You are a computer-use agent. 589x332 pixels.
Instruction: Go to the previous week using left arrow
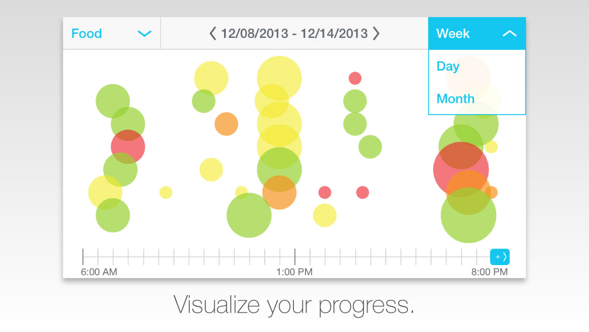[213, 34]
